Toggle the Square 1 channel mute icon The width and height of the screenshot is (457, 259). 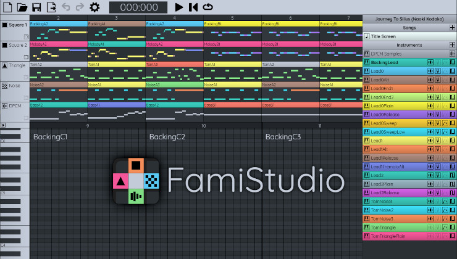pyautogui.click(x=5, y=25)
